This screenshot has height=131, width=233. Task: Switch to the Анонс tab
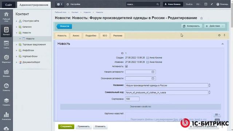pos(76,36)
